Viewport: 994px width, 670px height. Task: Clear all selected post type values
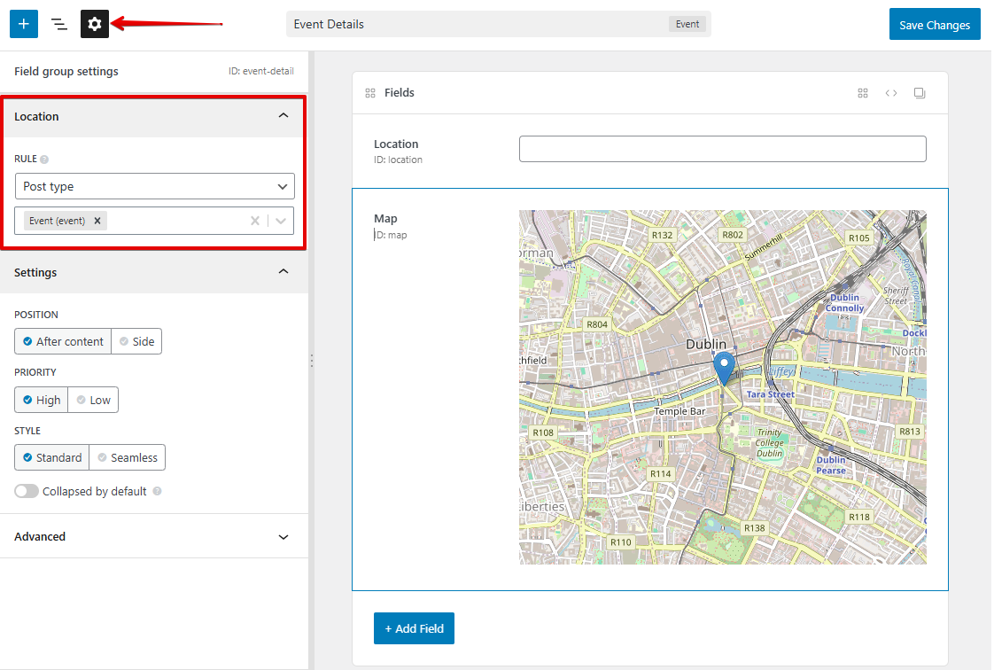pyautogui.click(x=255, y=221)
